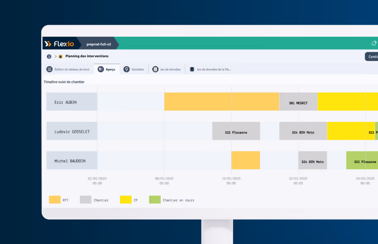Image resolution: width=378 pixels, height=244 pixels.
Task: Click the Flexio logo
Action: tap(59, 44)
